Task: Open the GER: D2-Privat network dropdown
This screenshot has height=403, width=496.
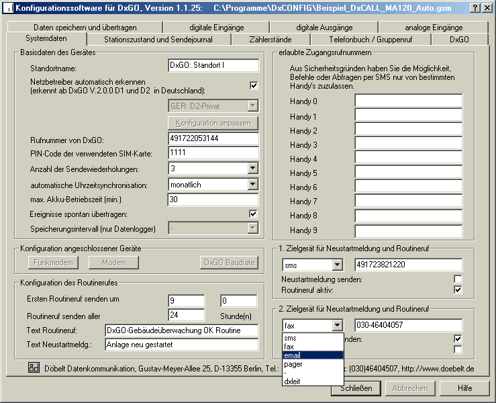Action: pyautogui.click(x=253, y=105)
